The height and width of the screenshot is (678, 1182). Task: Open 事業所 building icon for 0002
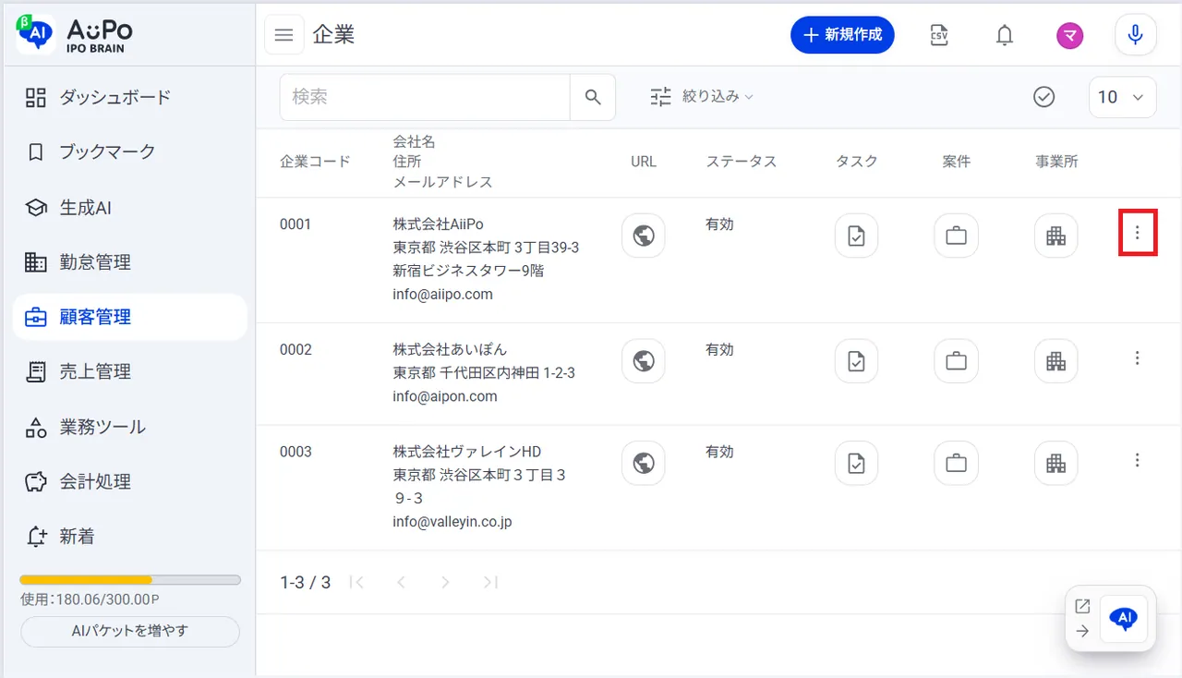point(1055,360)
